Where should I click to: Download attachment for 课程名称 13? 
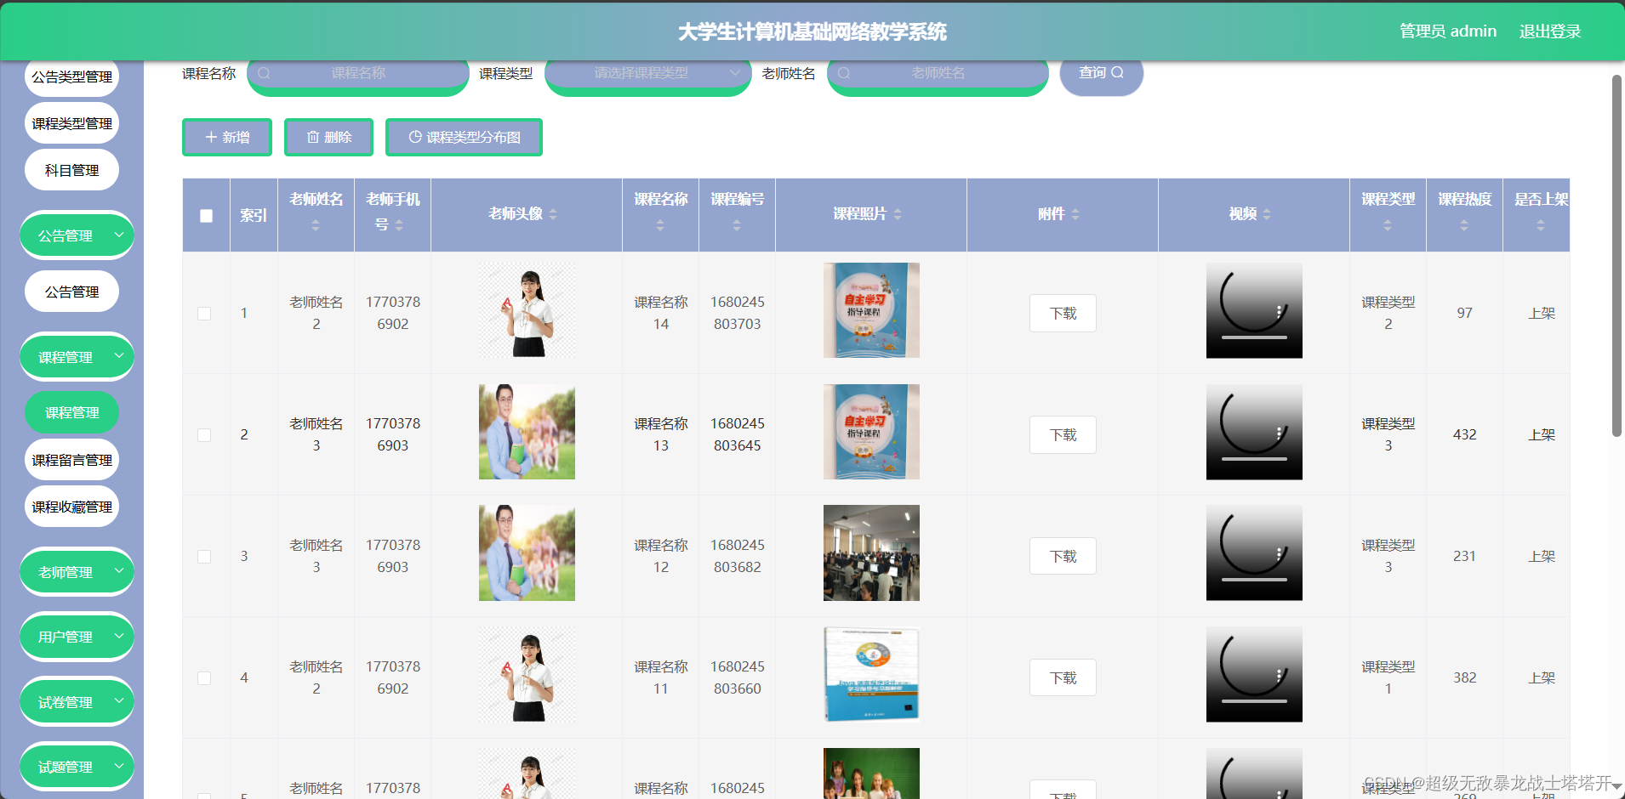pyautogui.click(x=1063, y=435)
